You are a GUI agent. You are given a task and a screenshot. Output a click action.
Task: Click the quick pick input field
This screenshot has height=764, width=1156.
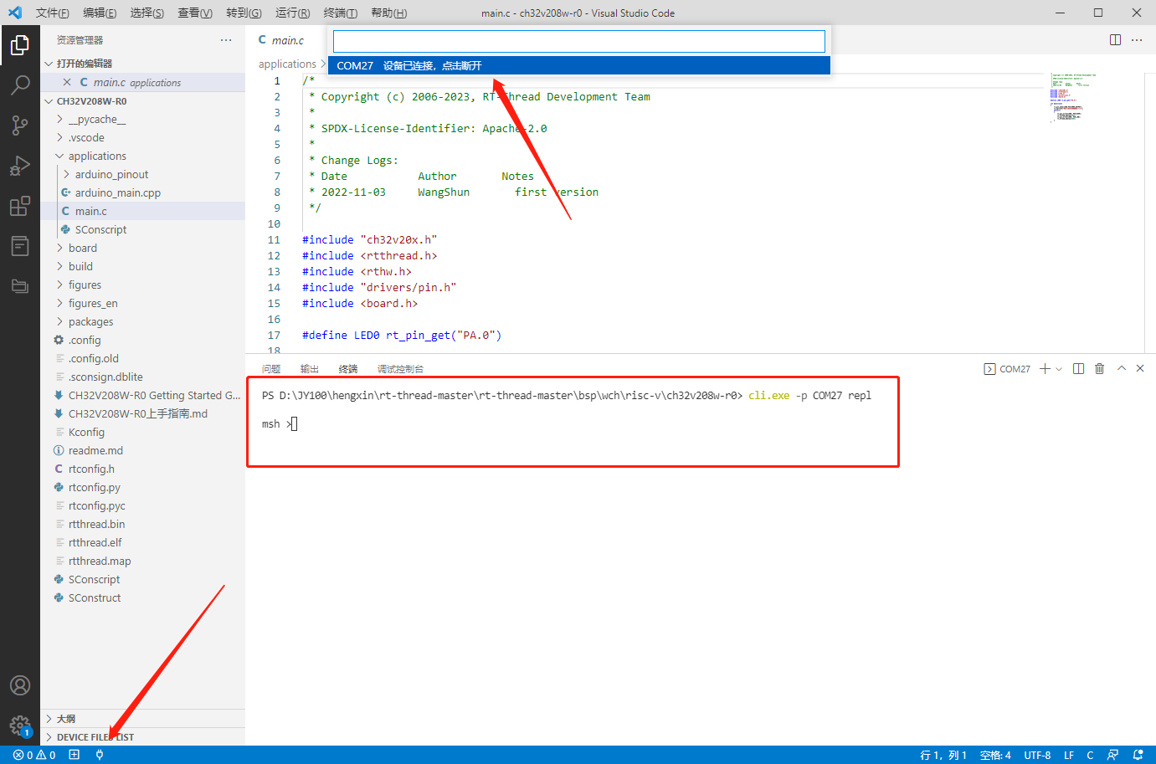(x=579, y=42)
